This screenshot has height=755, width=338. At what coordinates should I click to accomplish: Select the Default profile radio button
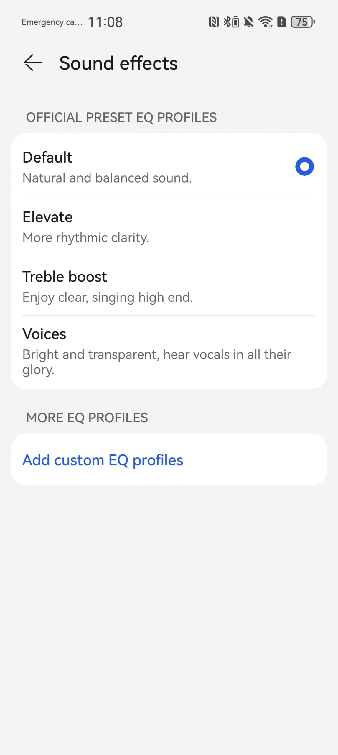point(304,166)
